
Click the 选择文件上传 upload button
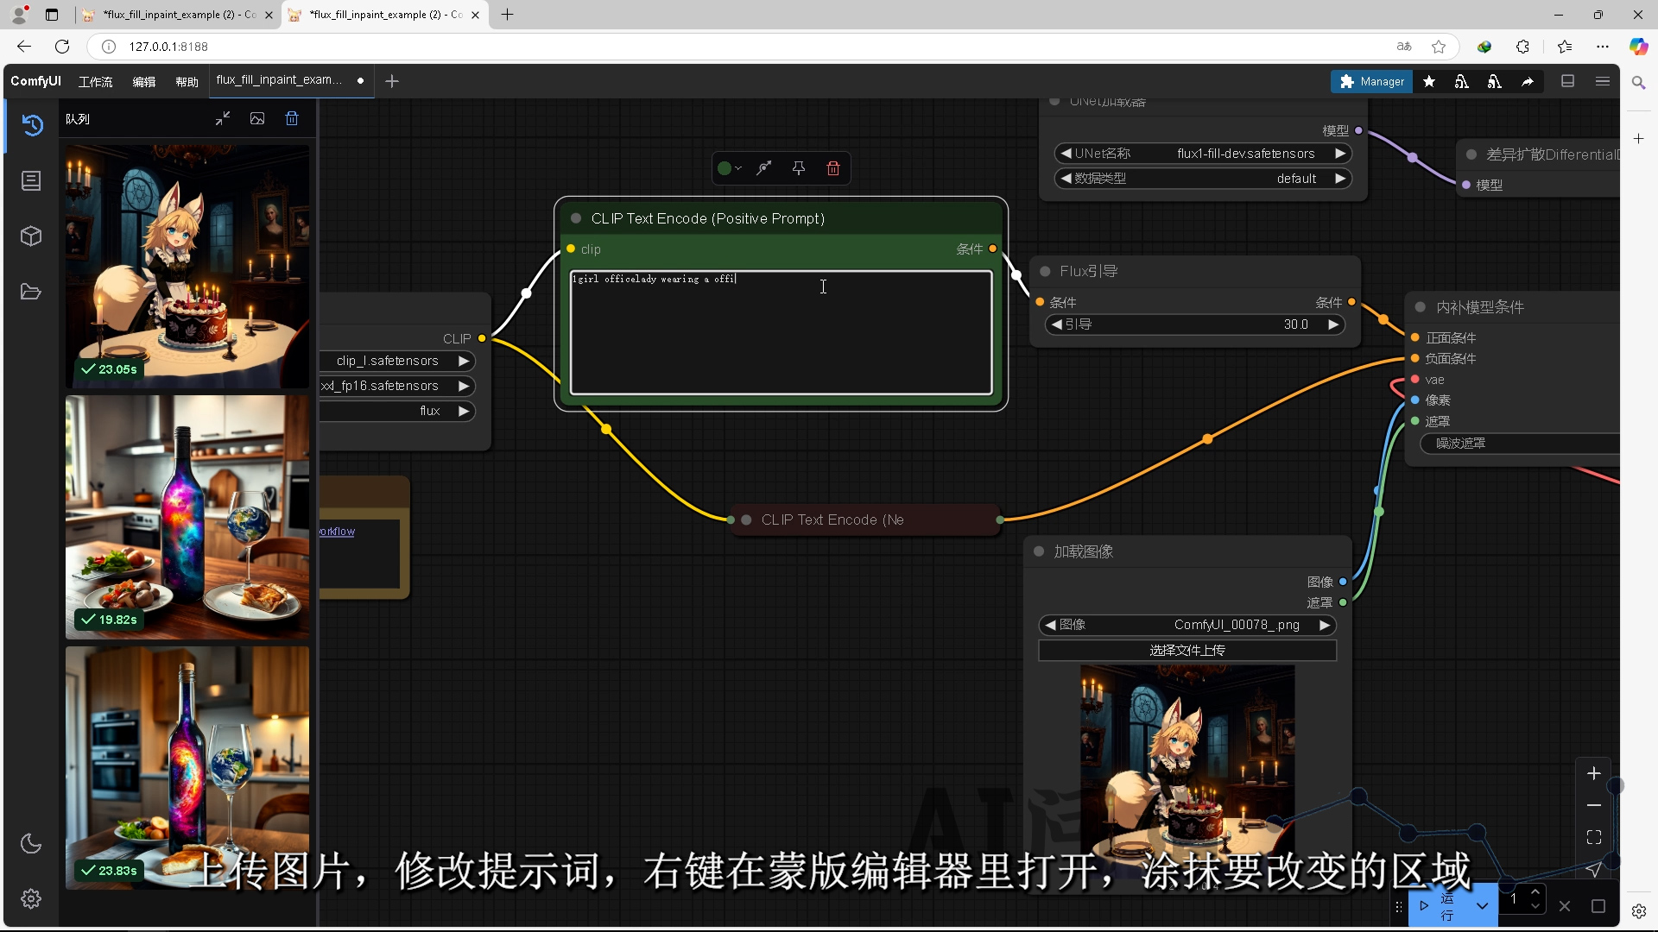point(1187,650)
